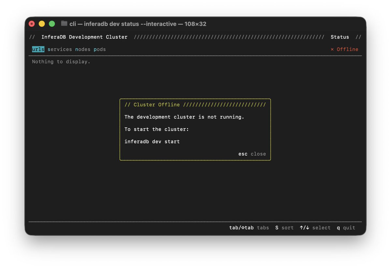
Task: Select the urls tab
Action: [x=38, y=49]
